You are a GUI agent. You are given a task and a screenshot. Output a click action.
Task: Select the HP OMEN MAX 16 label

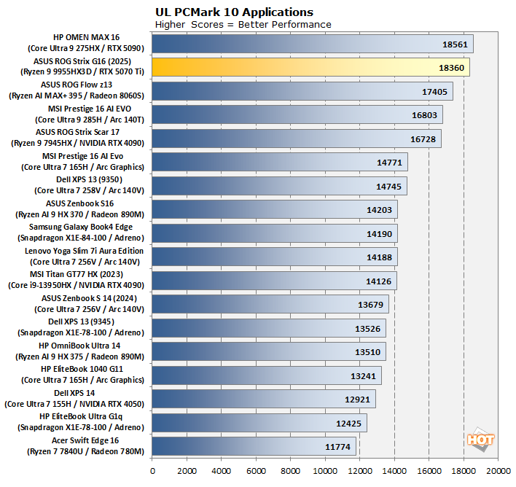click(86, 37)
